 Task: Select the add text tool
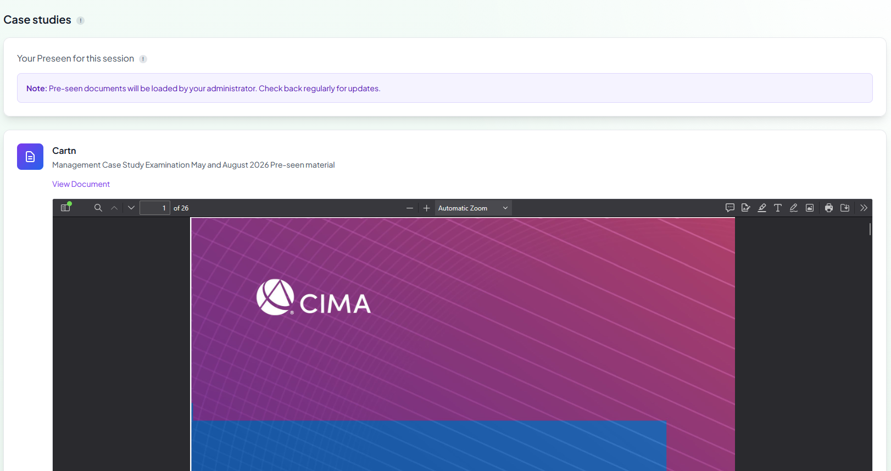tap(778, 208)
